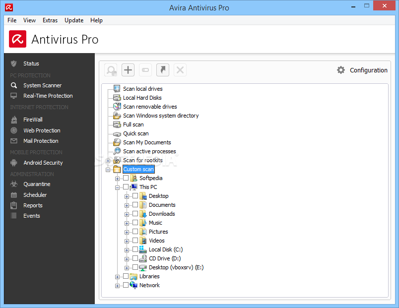Check the Music checkbox
399x308 pixels.
tap(135, 223)
